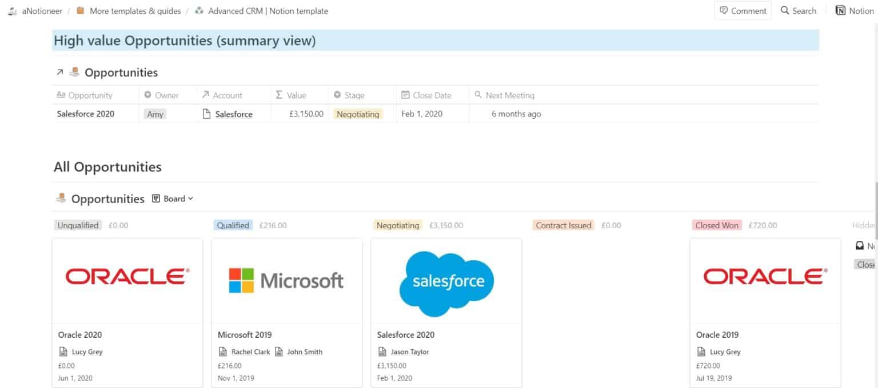The width and height of the screenshot is (878, 388).
Task: Open the Notion logo icon in top bar
Action: (841, 10)
